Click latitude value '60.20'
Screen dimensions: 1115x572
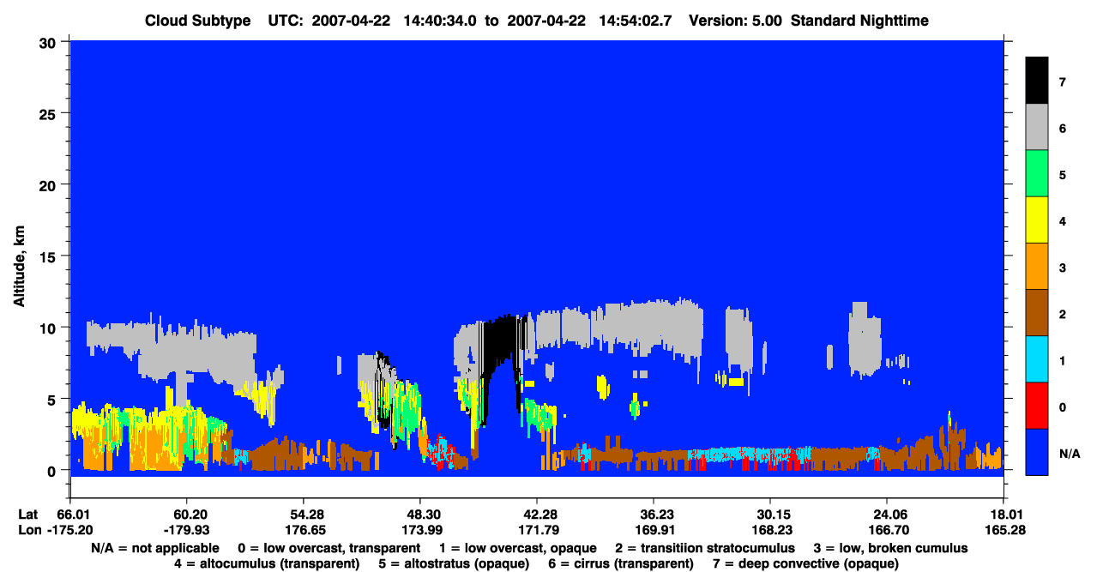[x=186, y=515]
